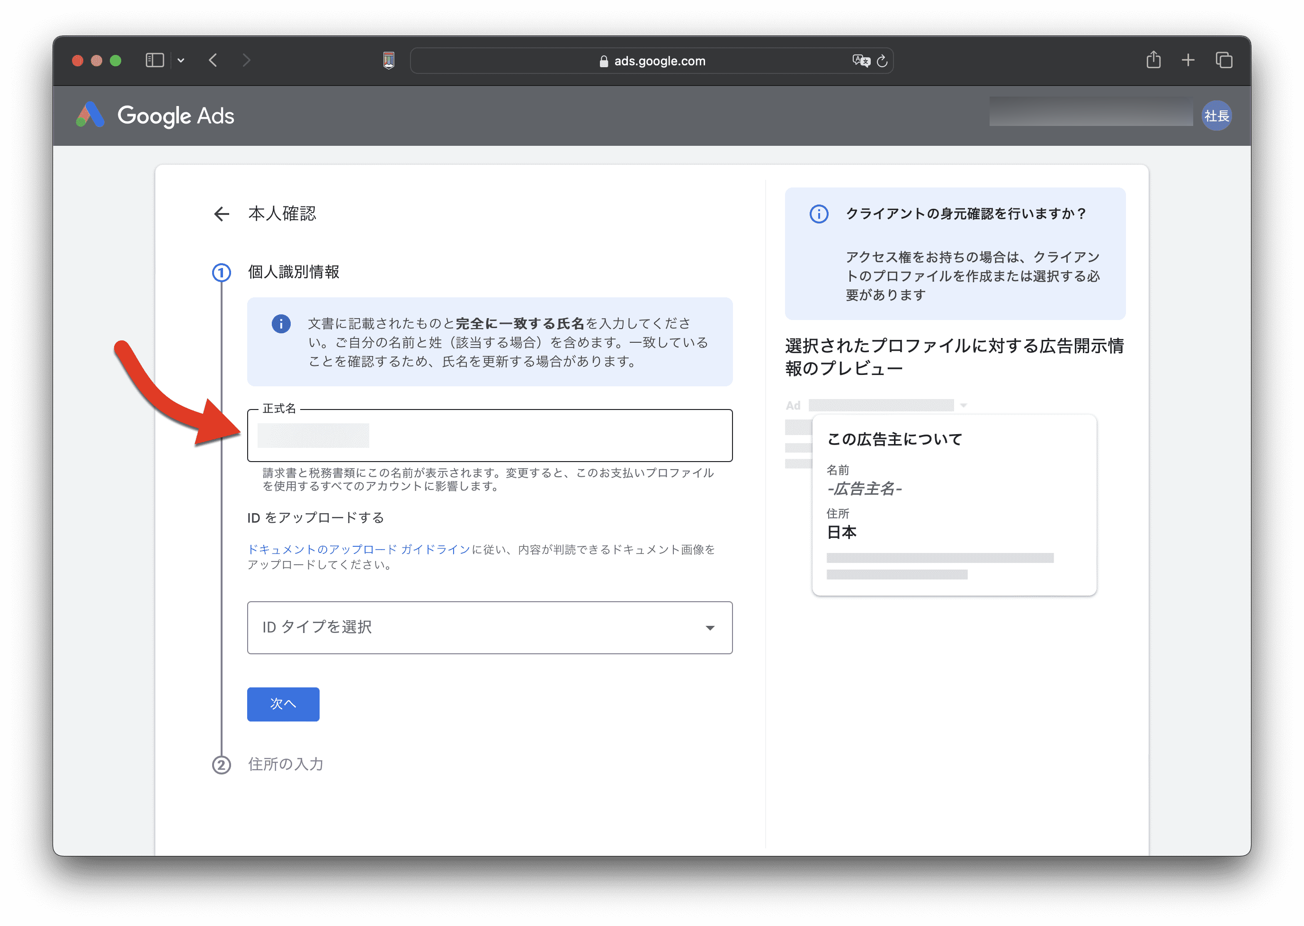Click the 社長 account avatar

click(1216, 116)
